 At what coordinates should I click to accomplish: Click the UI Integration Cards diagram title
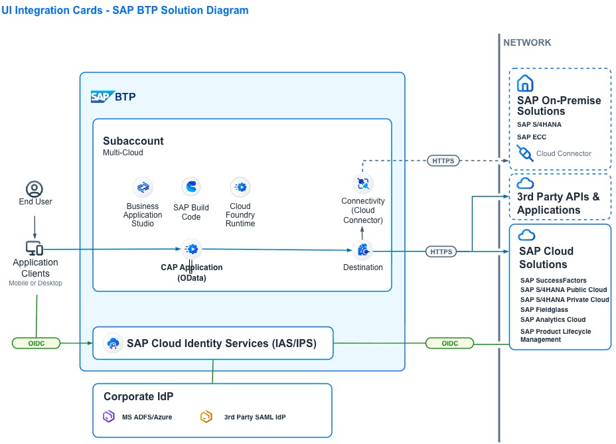click(125, 11)
